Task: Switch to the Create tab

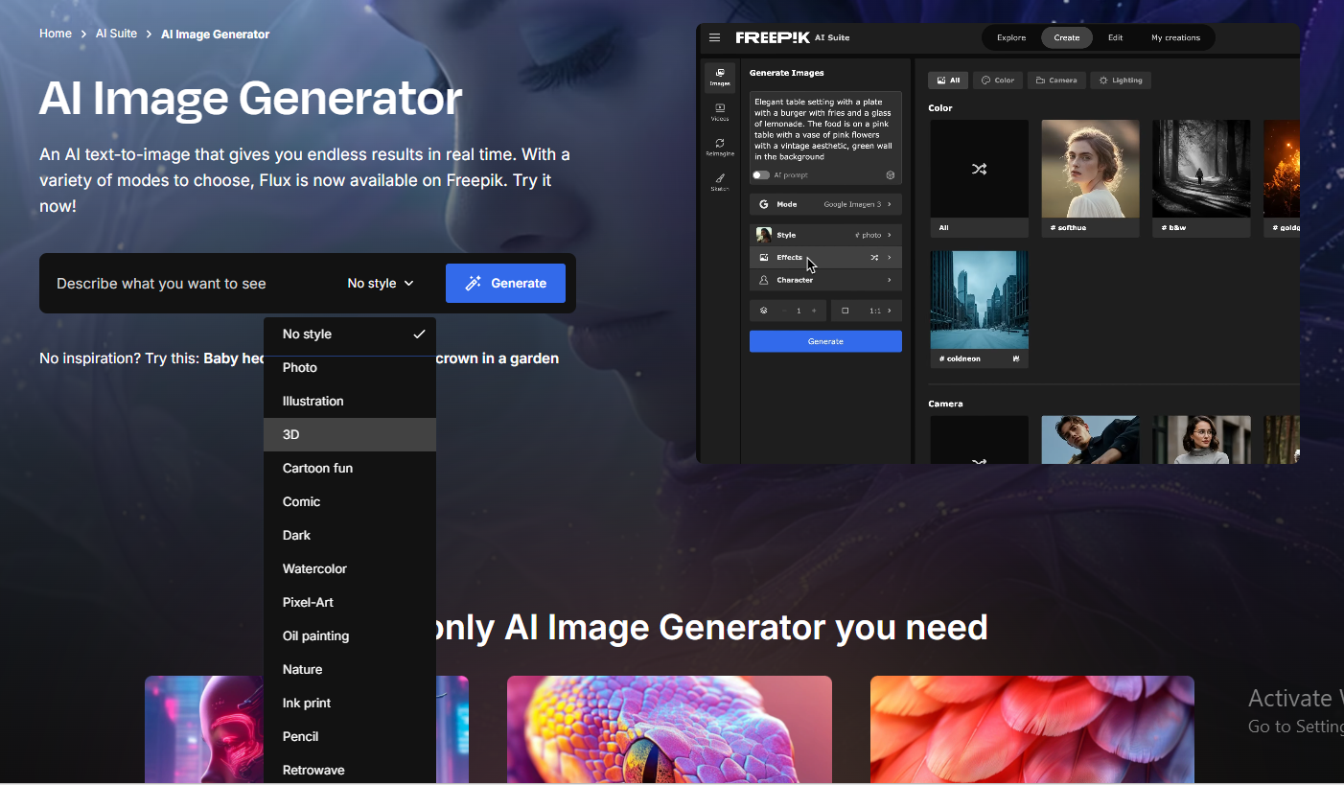Action: coord(1067,37)
